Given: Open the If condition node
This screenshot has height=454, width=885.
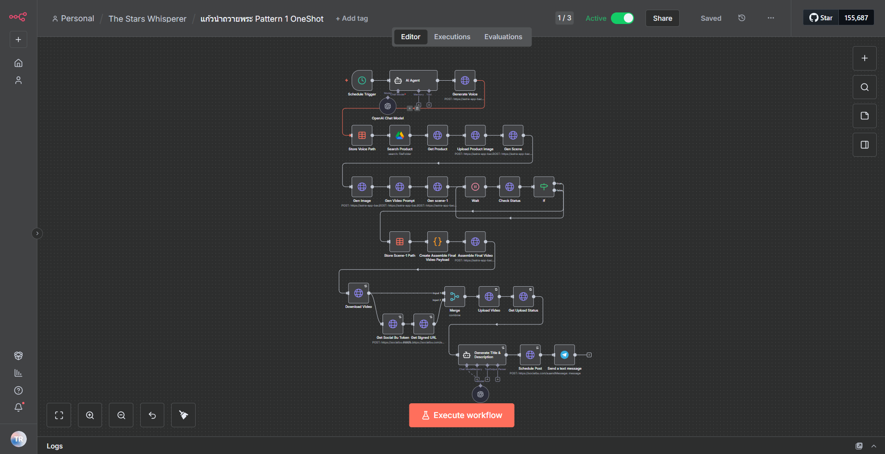Looking at the screenshot, I should 544,187.
